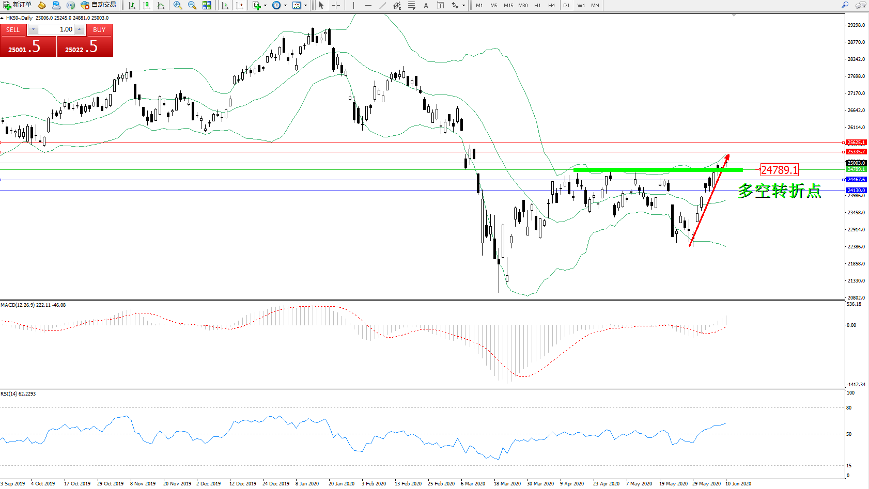Viewport: 869px width, 489px height.
Task: Click the New Order (新订单) button
Action: 17,5
